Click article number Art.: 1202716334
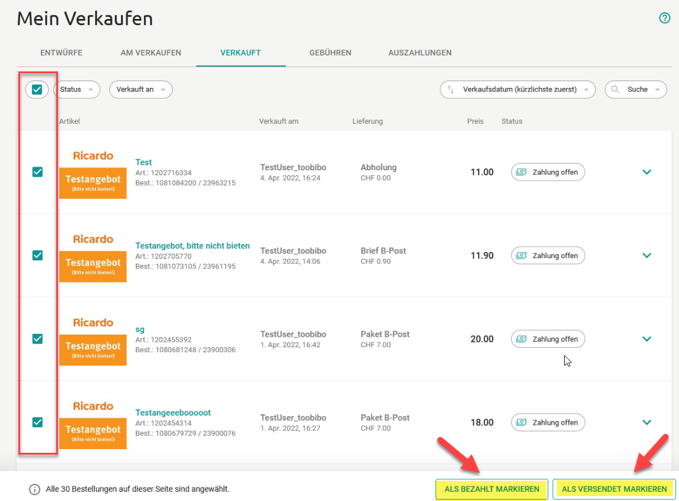 click(x=163, y=173)
